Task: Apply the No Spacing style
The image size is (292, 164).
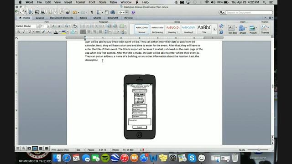Action: pyautogui.click(x=157, y=29)
